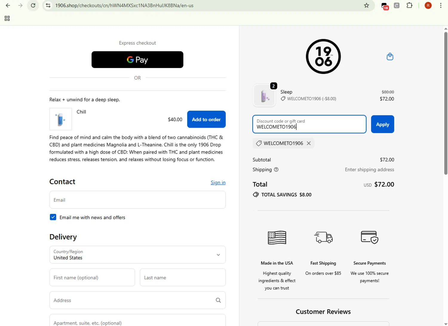The height and width of the screenshot is (326, 448).
Task: Go back to the previous page
Action: [x=8, y=5]
